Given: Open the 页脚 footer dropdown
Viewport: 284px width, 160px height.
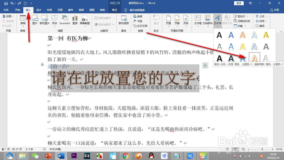Looking at the screenshot, I should 177,21.
